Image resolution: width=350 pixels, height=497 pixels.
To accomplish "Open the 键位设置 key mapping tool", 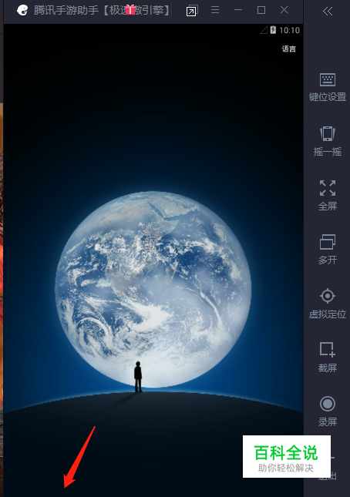I will (x=328, y=87).
